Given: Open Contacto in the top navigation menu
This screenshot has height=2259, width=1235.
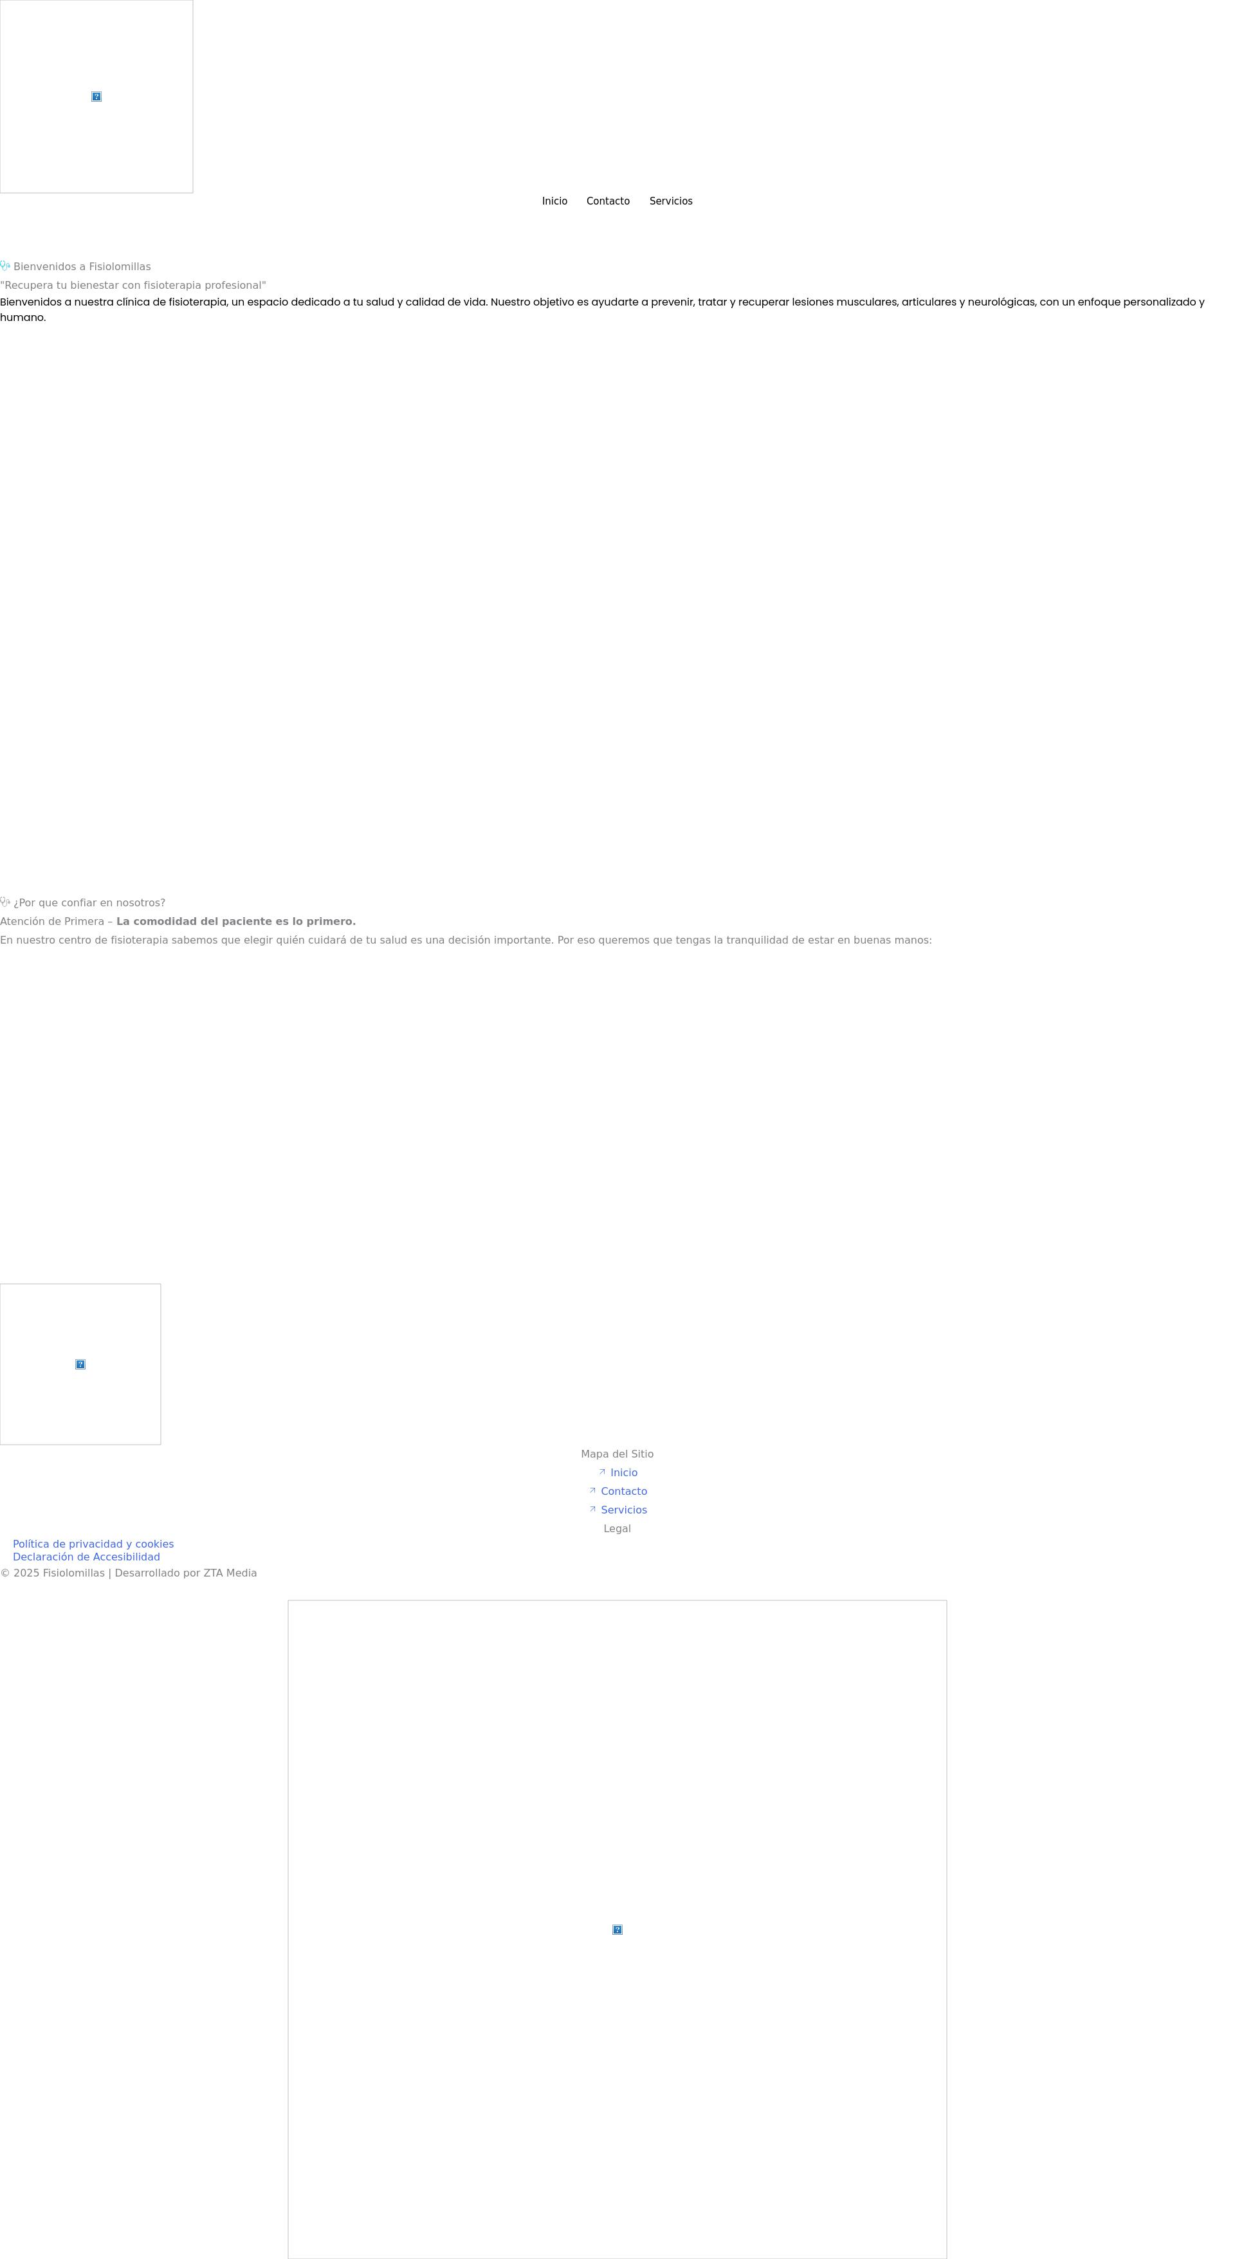Looking at the screenshot, I should (608, 201).
